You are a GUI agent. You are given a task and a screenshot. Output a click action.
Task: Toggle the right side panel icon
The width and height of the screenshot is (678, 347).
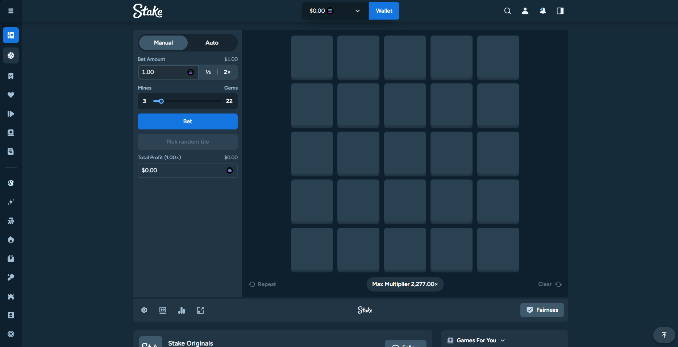point(560,11)
